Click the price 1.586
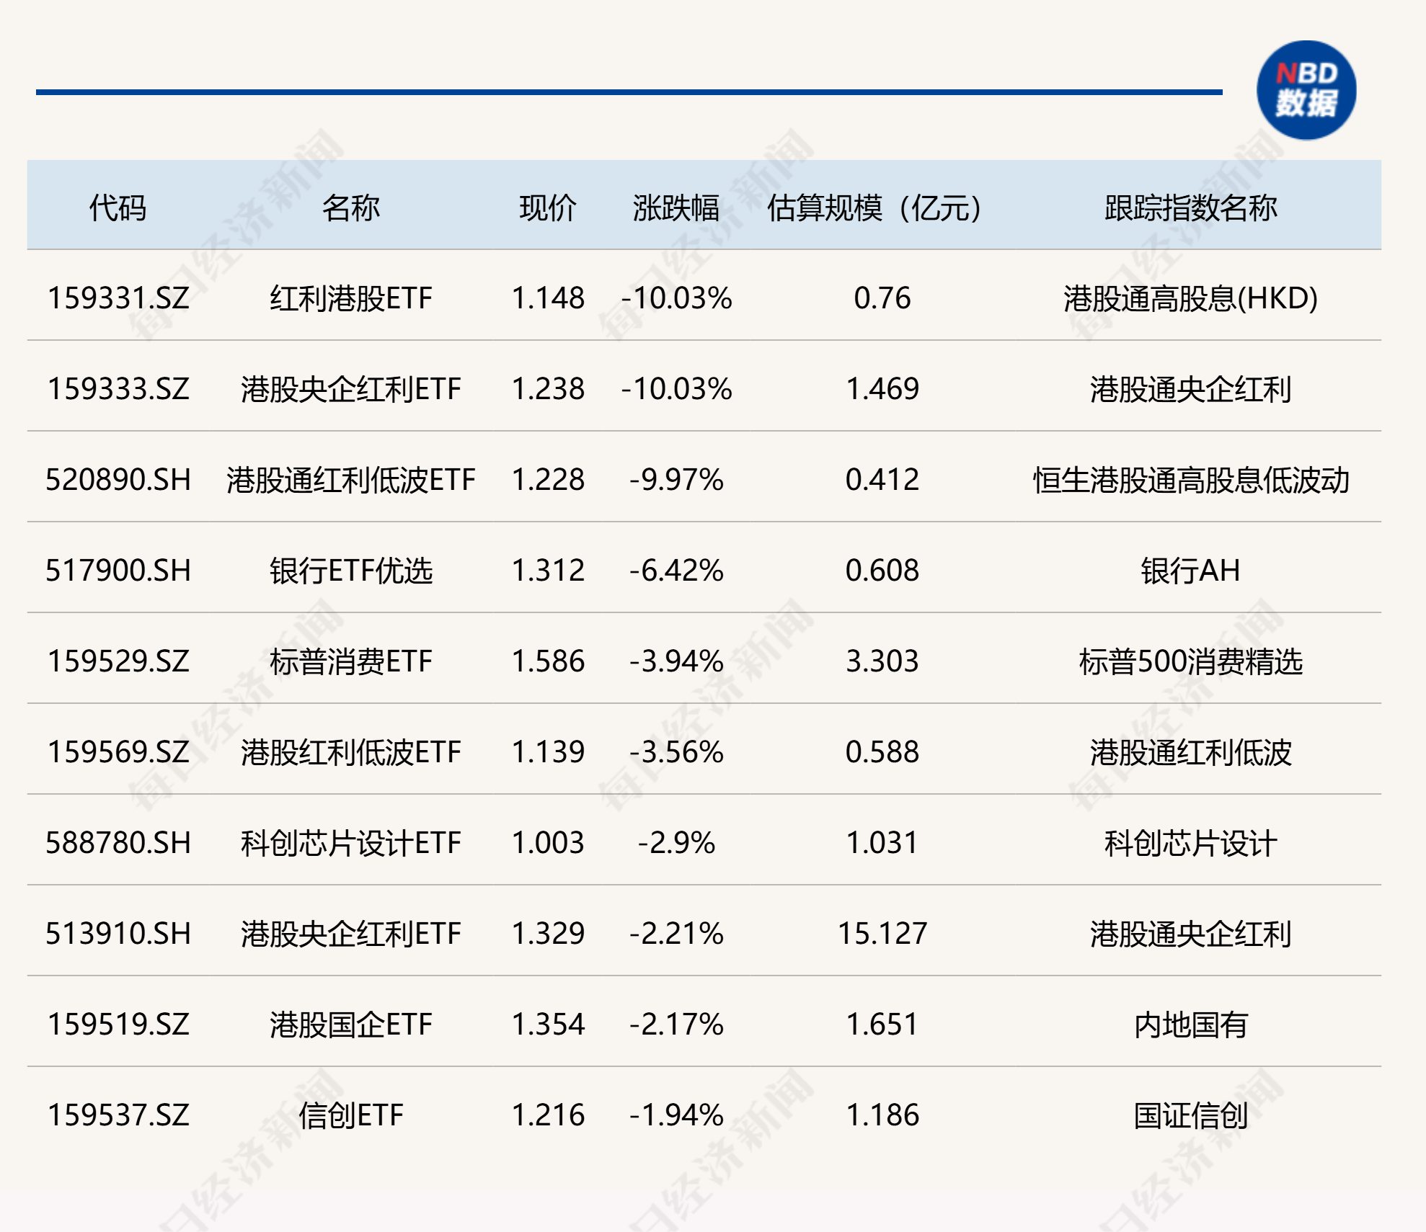Viewport: 1426px width, 1232px height. [548, 661]
